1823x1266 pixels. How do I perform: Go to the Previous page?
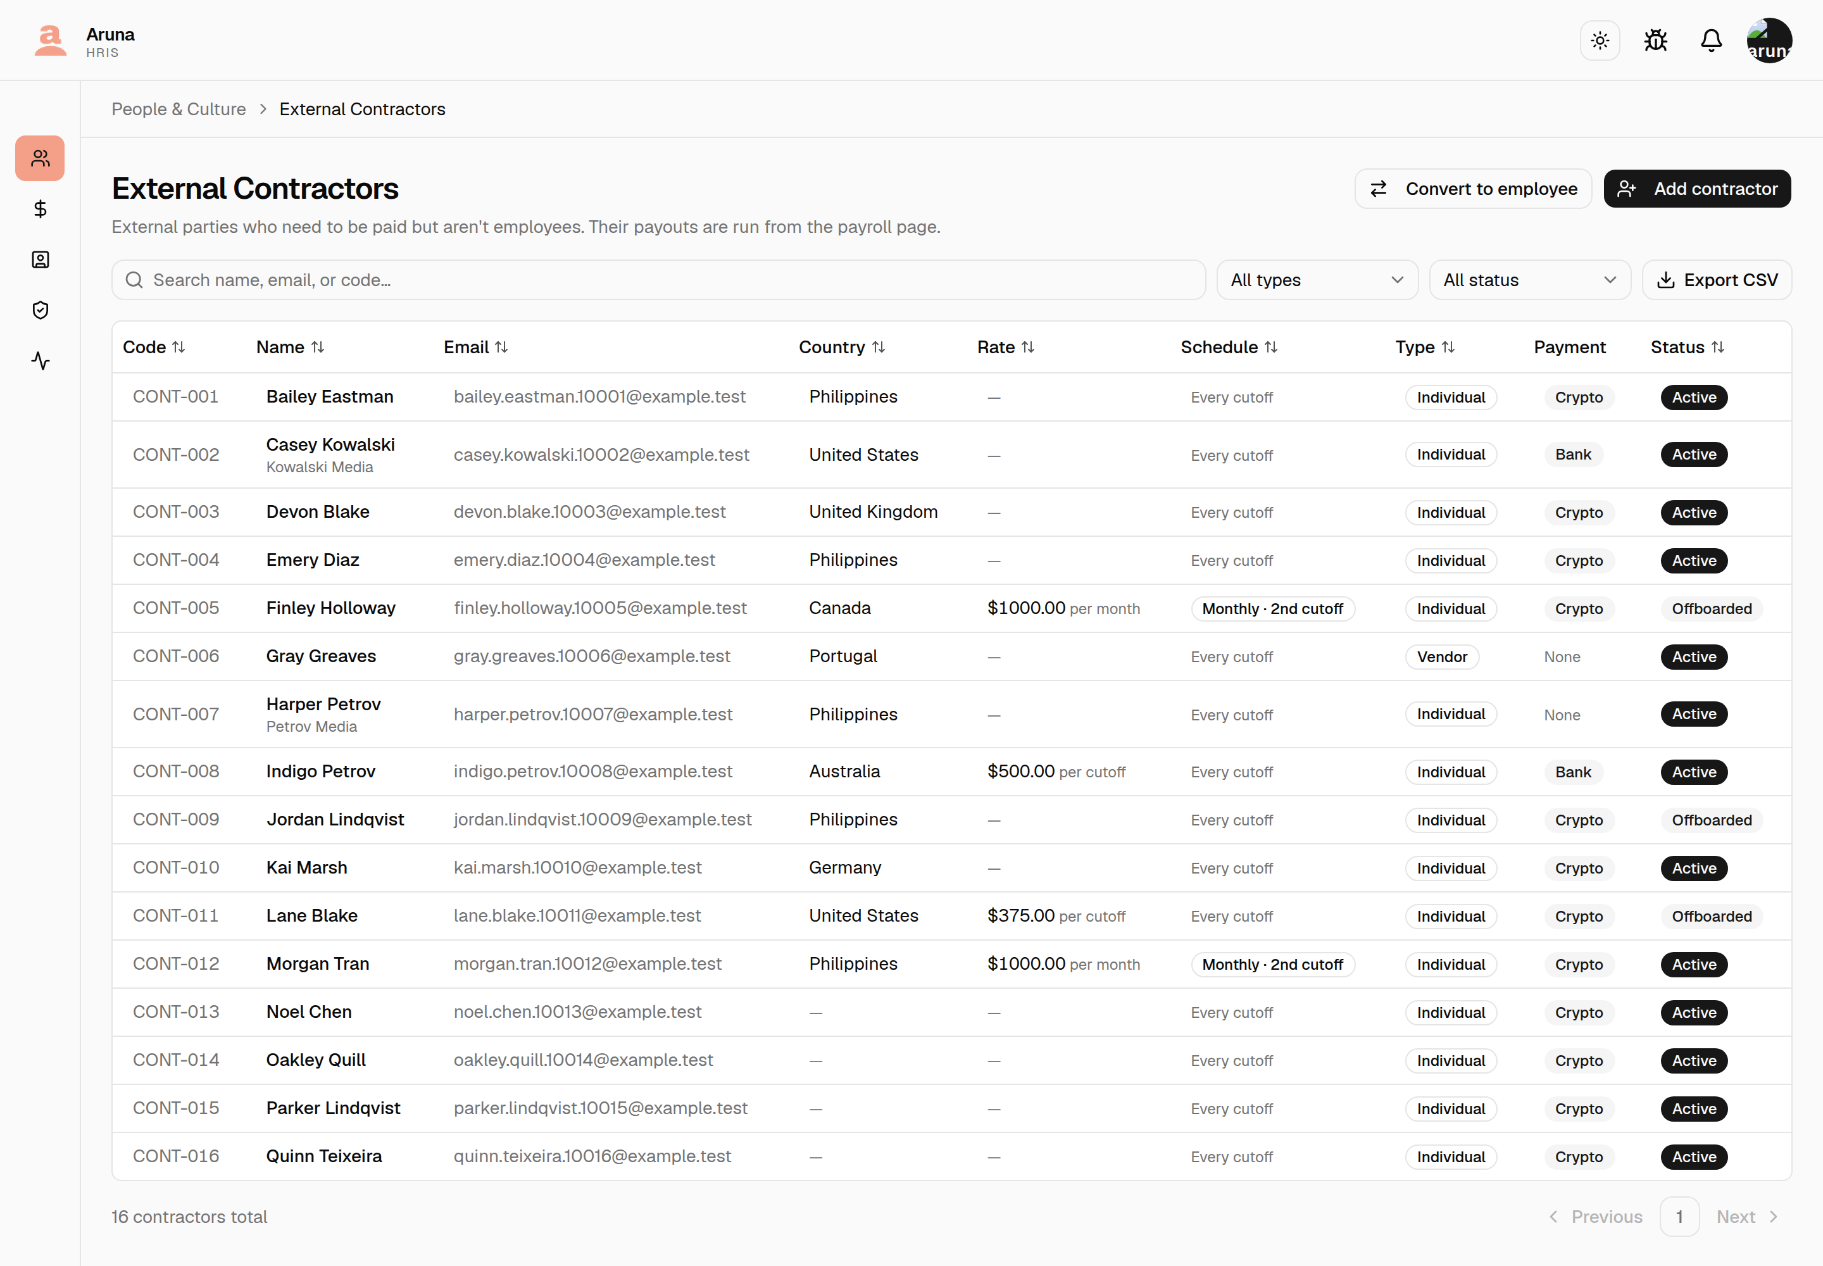point(1596,1217)
